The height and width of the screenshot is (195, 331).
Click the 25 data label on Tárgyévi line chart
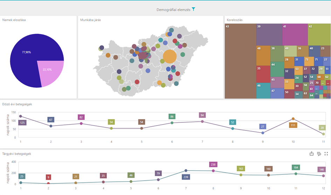pos(22,176)
